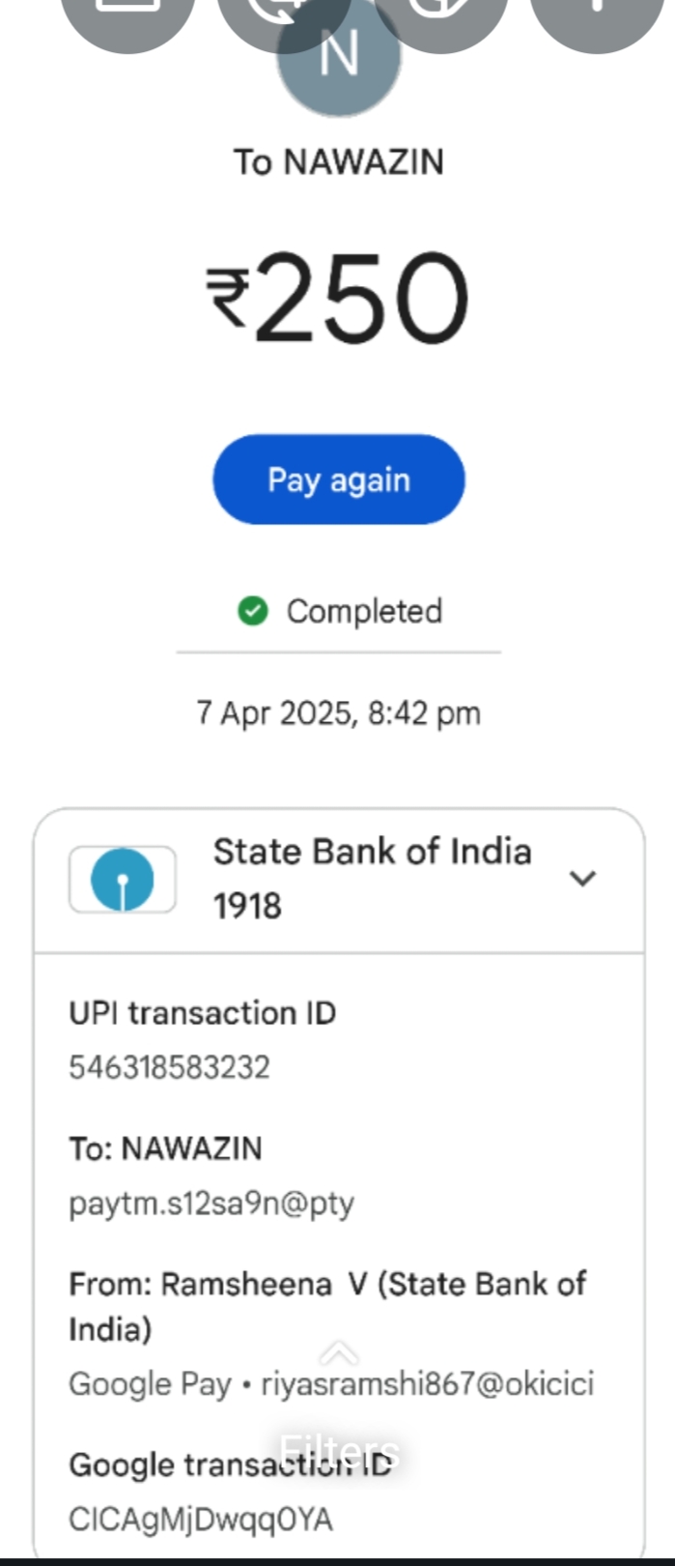Select the State Bank of India 1918 account text
Viewport: 675px width, 1566px height.
(372, 878)
